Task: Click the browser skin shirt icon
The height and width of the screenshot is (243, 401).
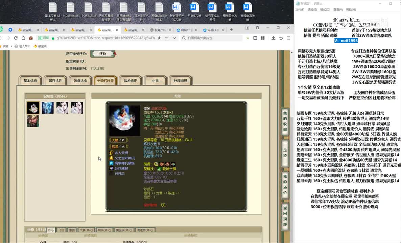Action: tap(257, 28)
